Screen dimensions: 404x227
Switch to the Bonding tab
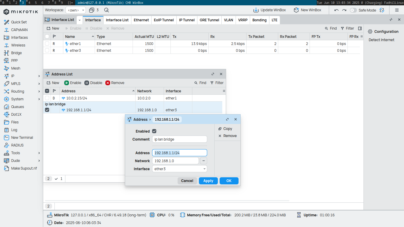point(259,20)
